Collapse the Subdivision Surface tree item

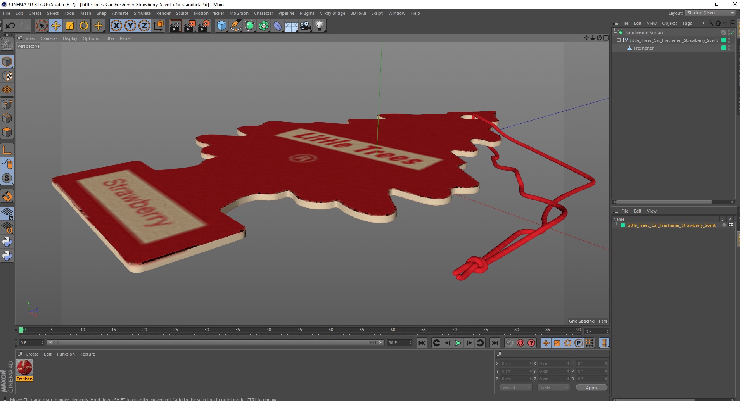point(615,33)
